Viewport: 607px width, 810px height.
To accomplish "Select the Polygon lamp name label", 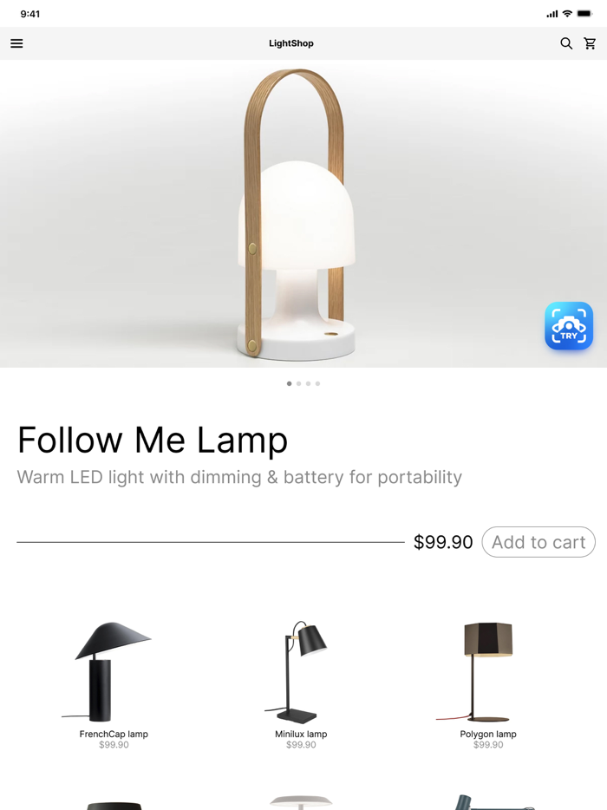I will [488, 734].
